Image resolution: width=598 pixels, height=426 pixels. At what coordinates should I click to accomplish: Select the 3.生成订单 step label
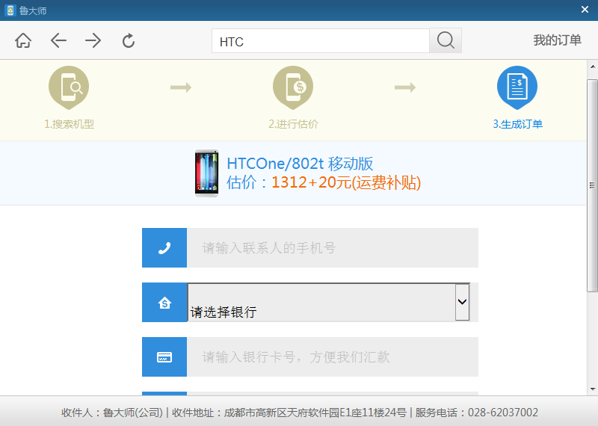pyautogui.click(x=517, y=124)
